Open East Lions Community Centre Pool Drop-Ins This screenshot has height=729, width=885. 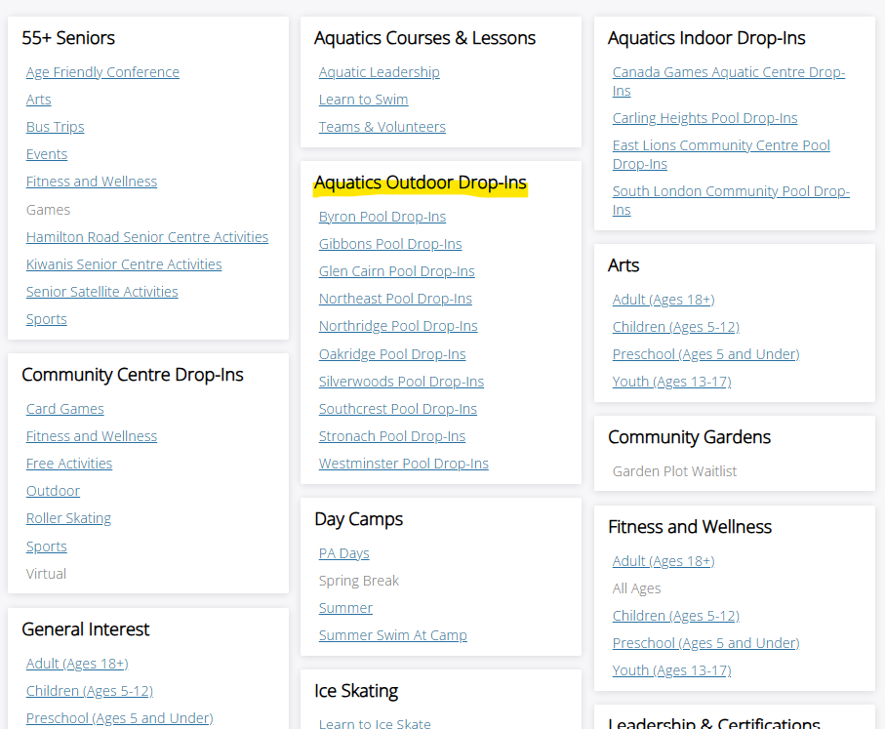click(x=721, y=155)
